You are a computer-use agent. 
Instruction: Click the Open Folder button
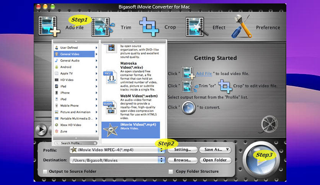click(215, 160)
